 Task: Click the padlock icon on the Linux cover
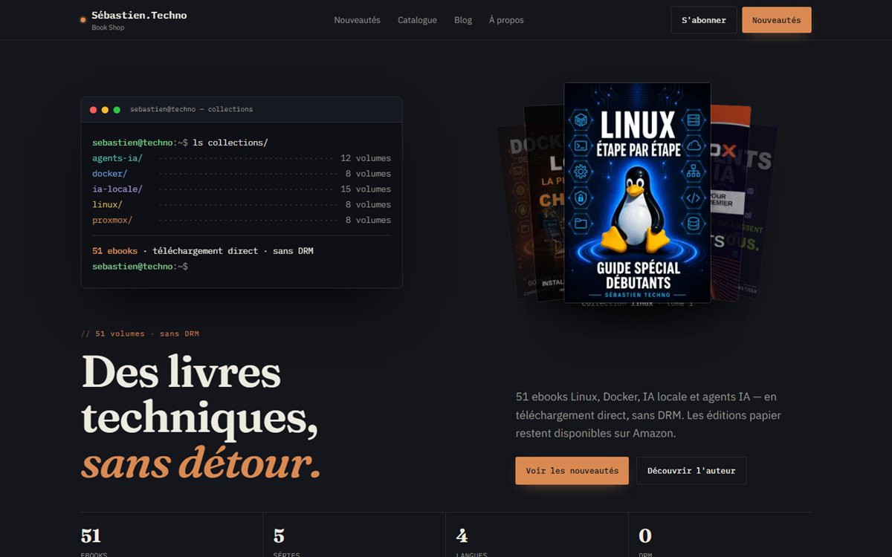coord(581,198)
